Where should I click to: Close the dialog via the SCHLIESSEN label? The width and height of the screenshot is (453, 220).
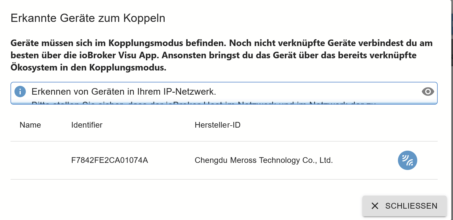(x=411, y=206)
